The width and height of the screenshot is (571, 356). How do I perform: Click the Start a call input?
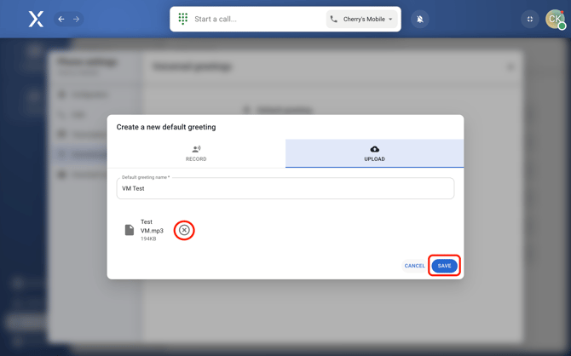256,19
